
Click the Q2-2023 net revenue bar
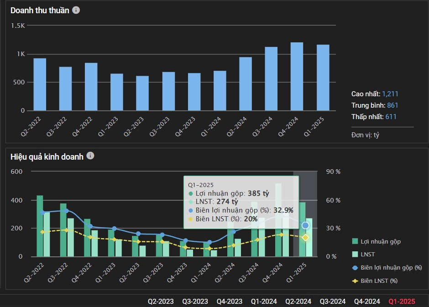(x=142, y=94)
